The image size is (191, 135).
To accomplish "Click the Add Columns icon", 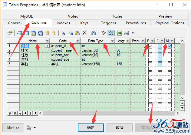I will coord(33,33).
